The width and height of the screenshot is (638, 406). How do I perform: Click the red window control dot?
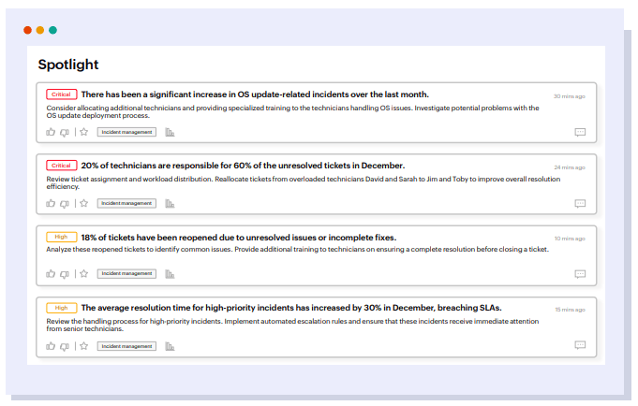(28, 30)
